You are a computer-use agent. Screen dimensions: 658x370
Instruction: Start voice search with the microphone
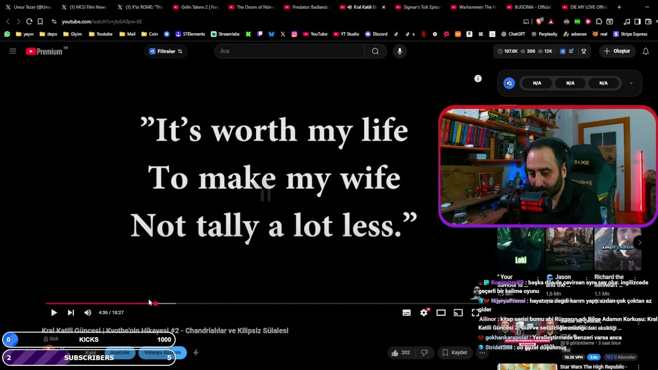point(399,51)
